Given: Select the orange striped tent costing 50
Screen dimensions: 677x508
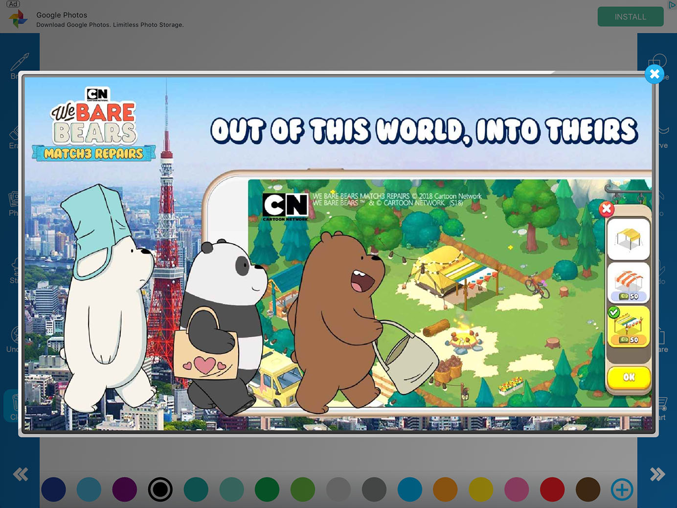Looking at the screenshot, I should 629,283.
